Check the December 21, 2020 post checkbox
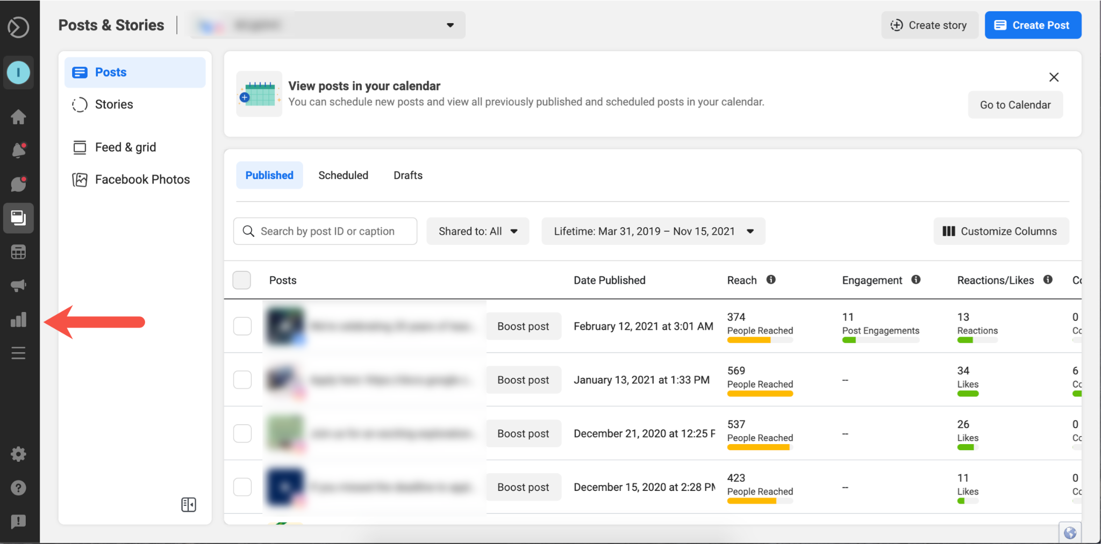This screenshot has width=1101, height=544. point(242,433)
